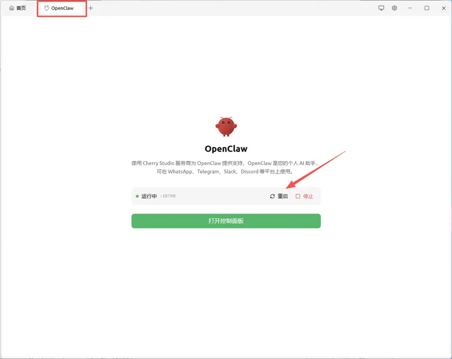
Task: Click the circular arrows restart icon
Action: tap(272, 196)
